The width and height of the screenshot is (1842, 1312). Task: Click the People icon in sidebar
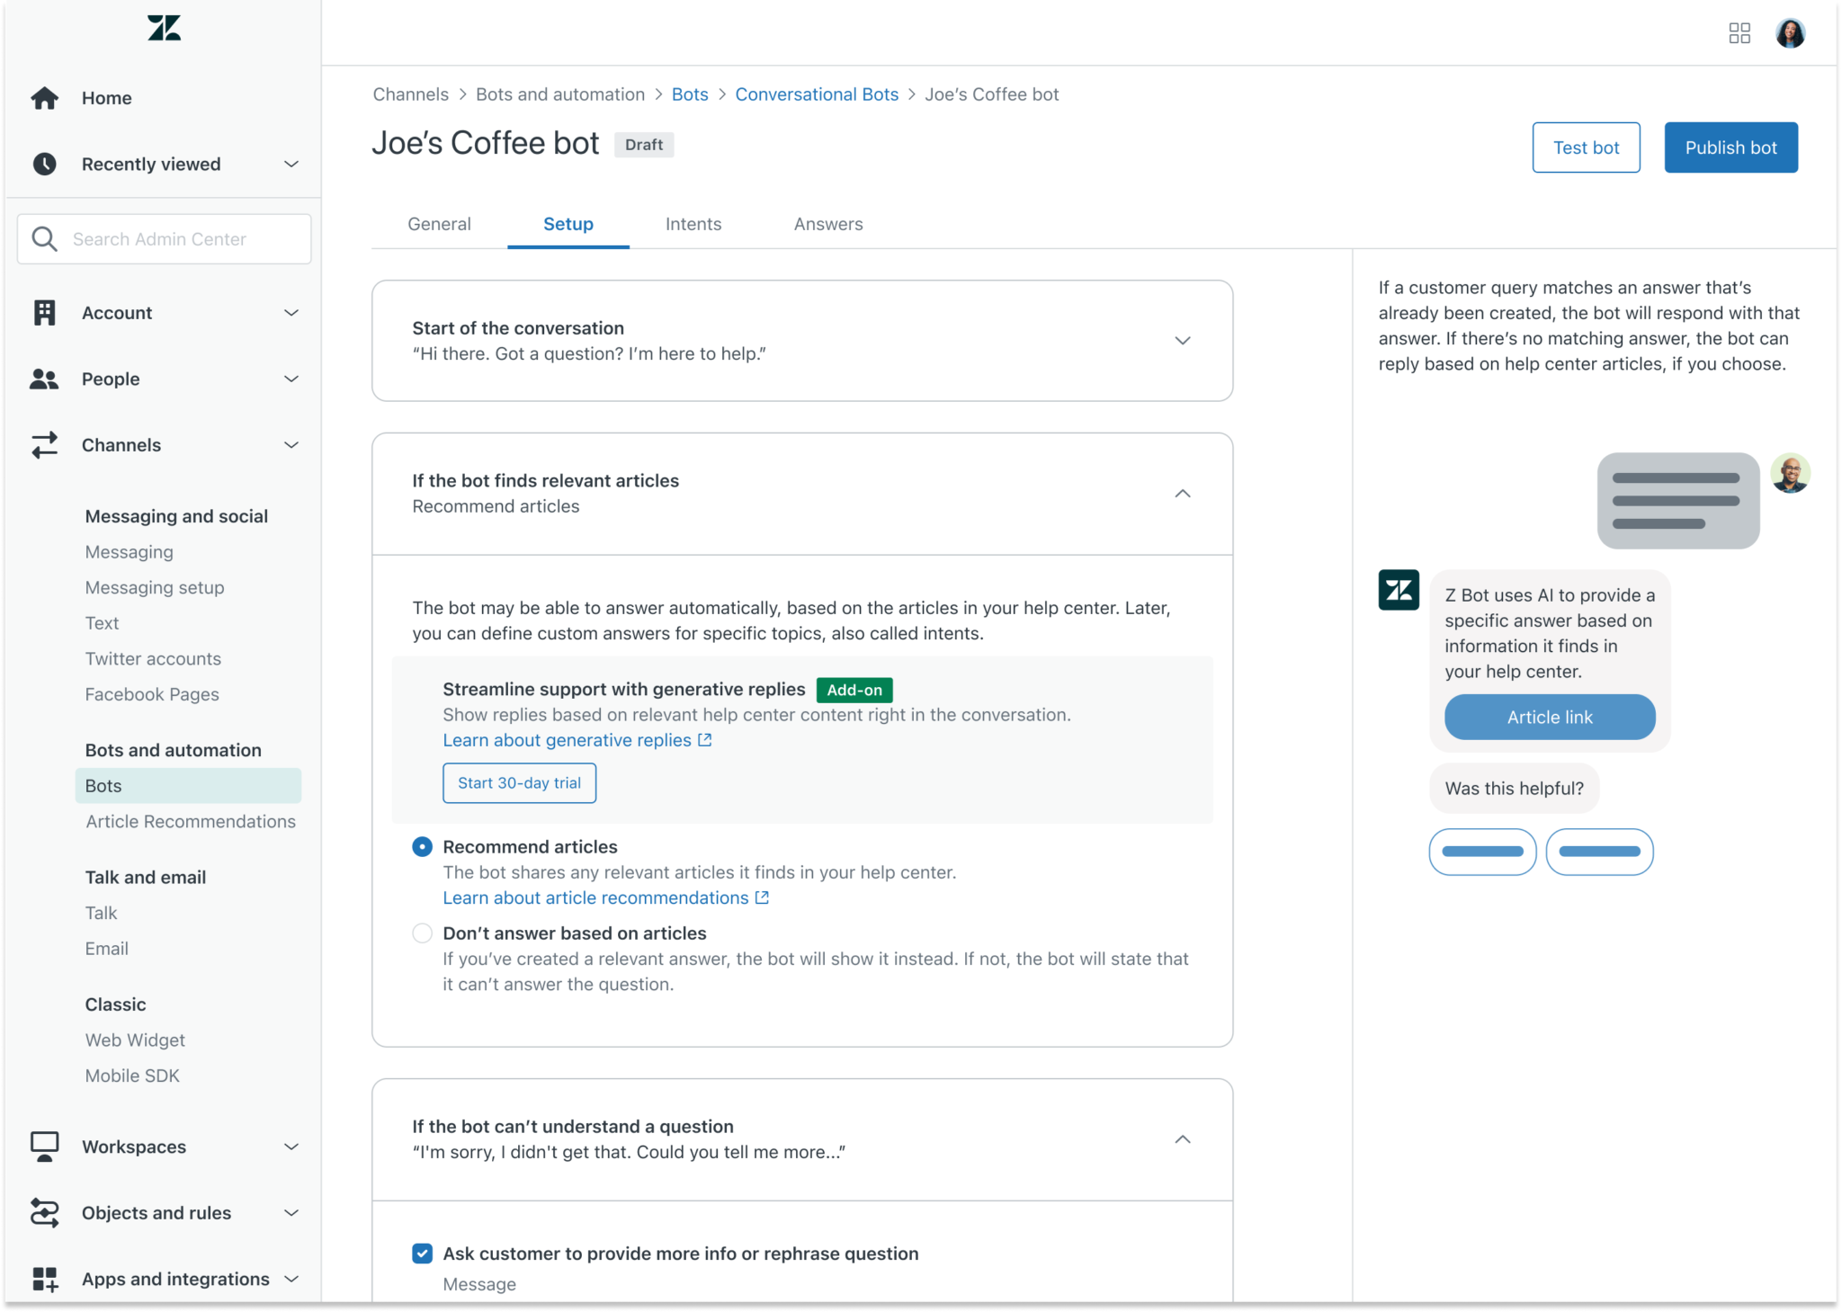44,379
